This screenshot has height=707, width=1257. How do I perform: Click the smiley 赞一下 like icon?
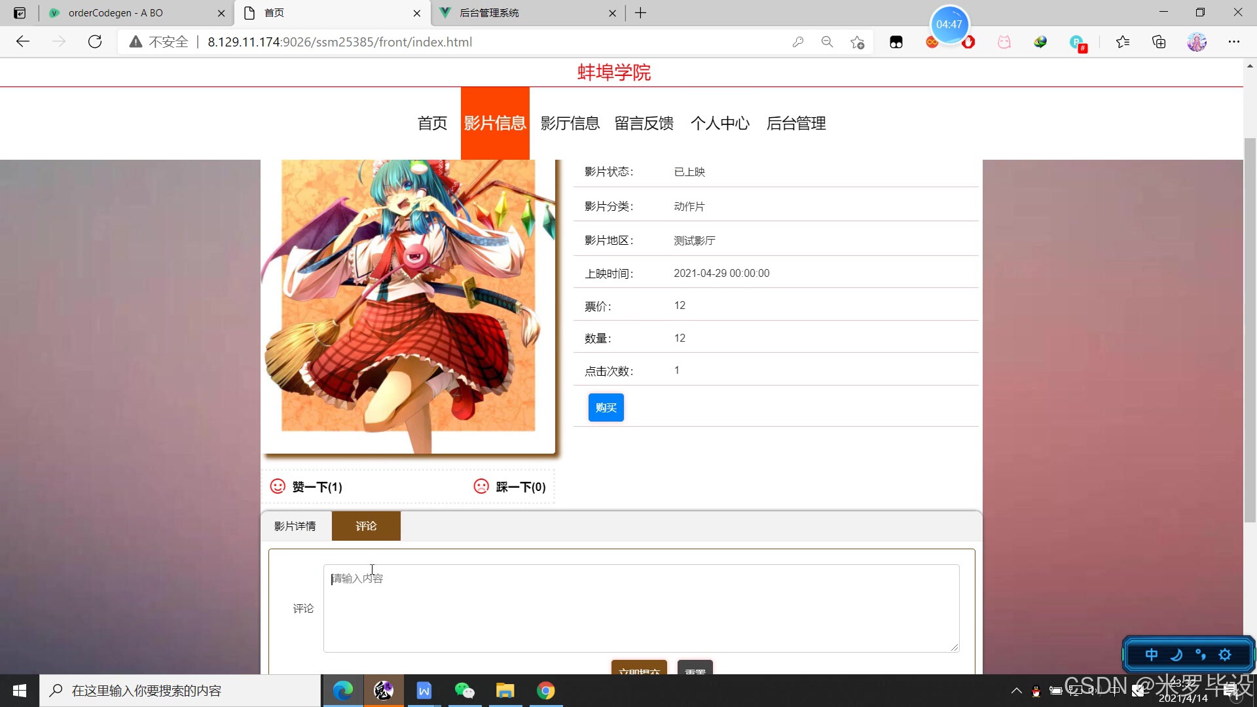[278, 486]
